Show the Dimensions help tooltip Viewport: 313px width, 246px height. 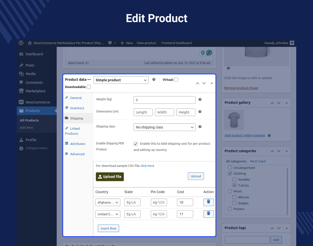[x=200, y=112]
